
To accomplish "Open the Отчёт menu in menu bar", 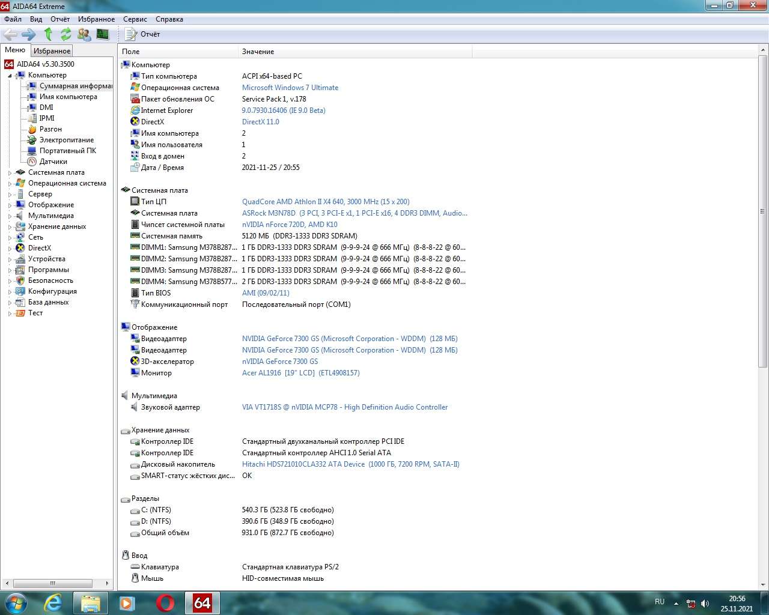I will (x=60, y=19).
